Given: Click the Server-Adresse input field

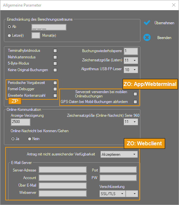Looking at the screenshot, I should [x=63, y=170].
